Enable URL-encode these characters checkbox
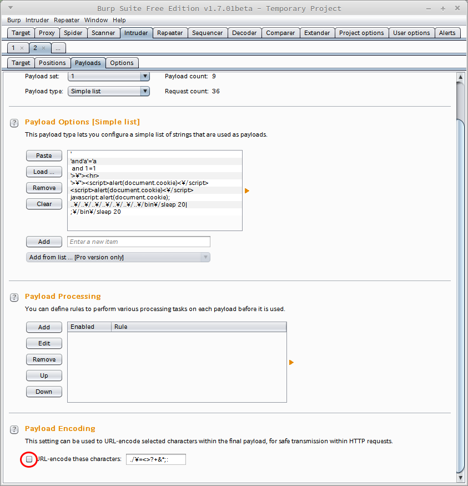The height and width of the screenshot is (486, 468). pyautogui.click(x=29, y=459)
